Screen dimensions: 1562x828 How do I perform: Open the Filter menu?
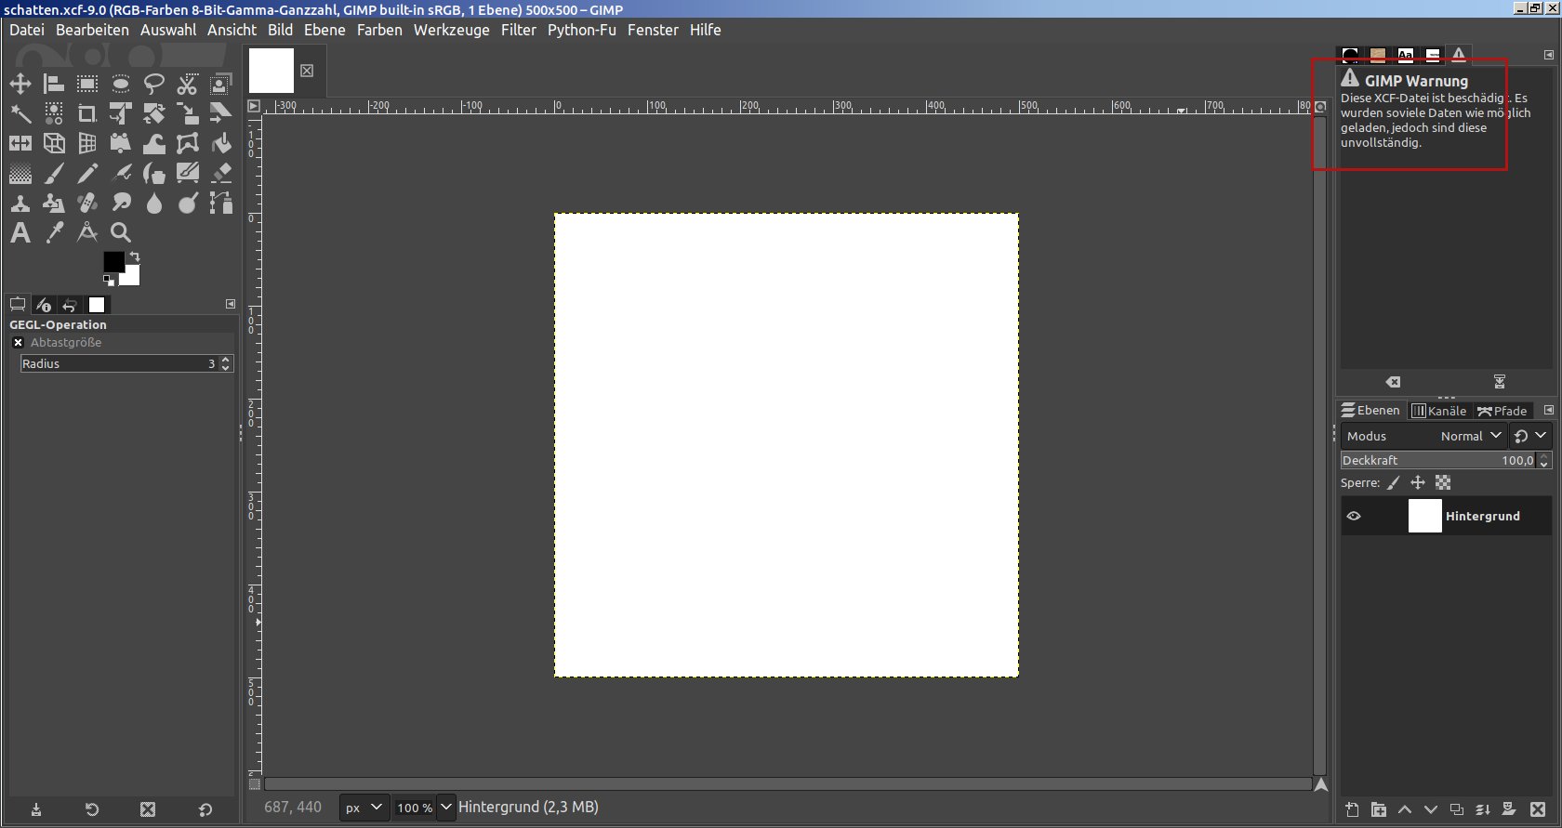coord(518,30)
